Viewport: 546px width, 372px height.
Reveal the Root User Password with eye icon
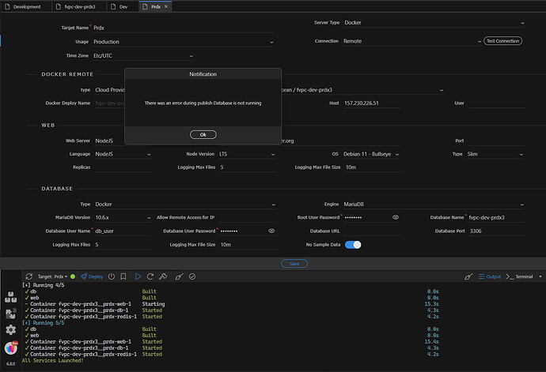396,217
